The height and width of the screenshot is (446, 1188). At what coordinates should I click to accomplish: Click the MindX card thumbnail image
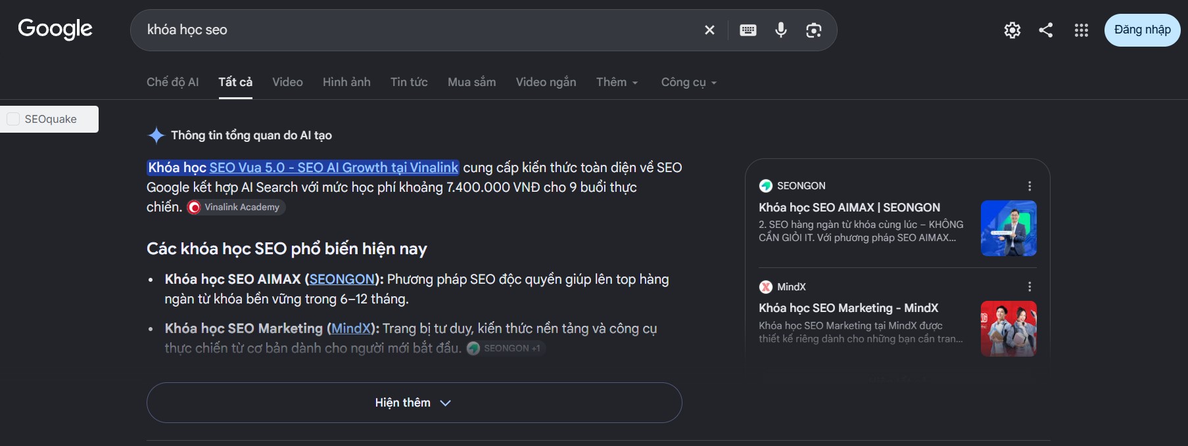(1009, 328)
